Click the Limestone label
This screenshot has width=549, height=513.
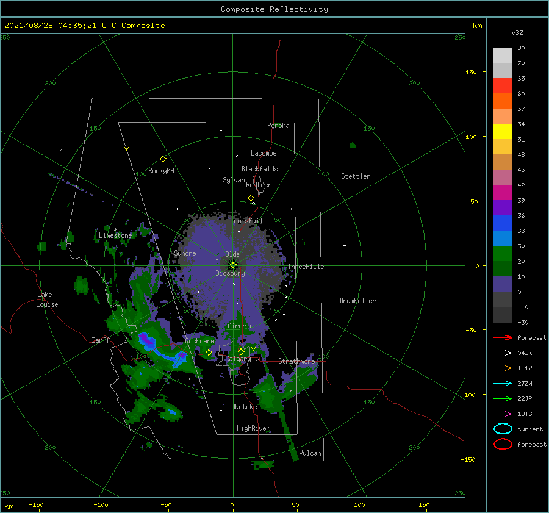[115, 235]
